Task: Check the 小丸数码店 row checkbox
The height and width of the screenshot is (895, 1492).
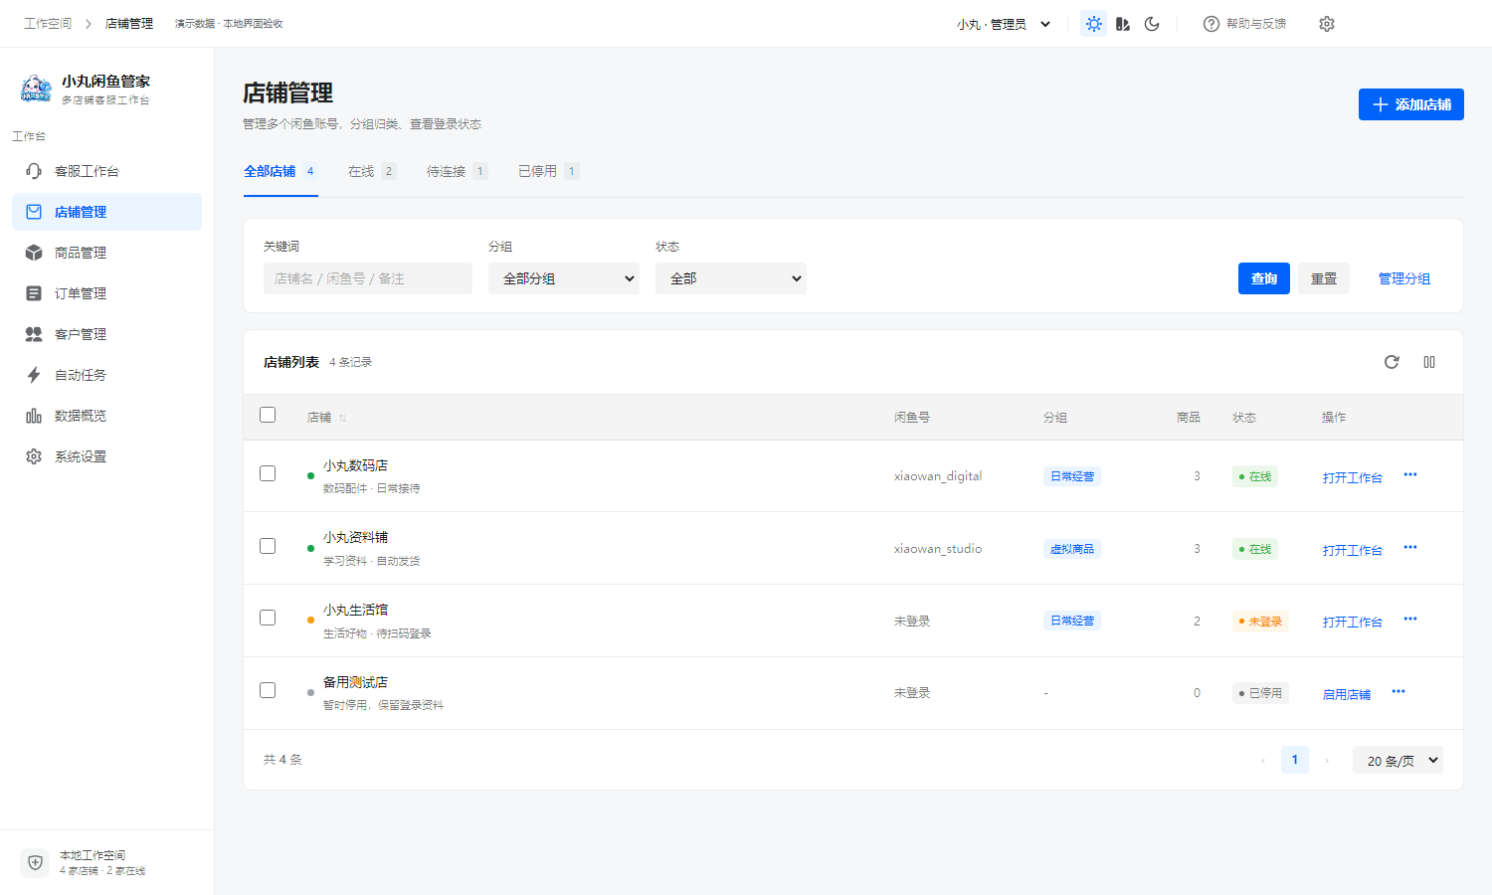Action: pyautogui.click(x=268, y=473)
